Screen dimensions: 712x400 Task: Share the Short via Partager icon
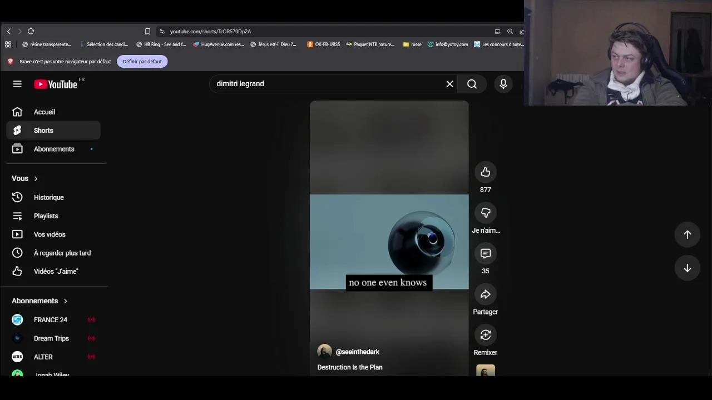point(486,294)
